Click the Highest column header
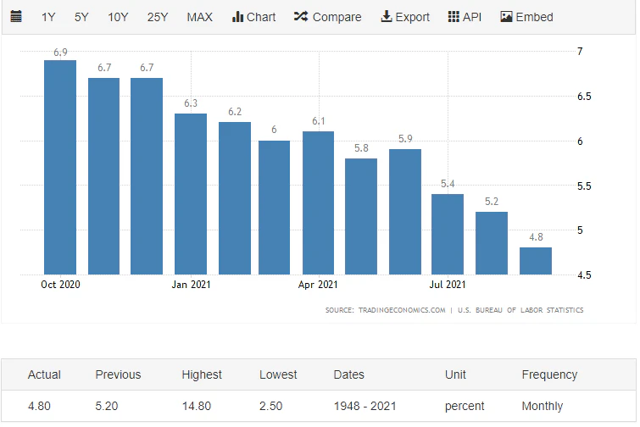Screen dimensions: 640x427 (x=202, y=374)
